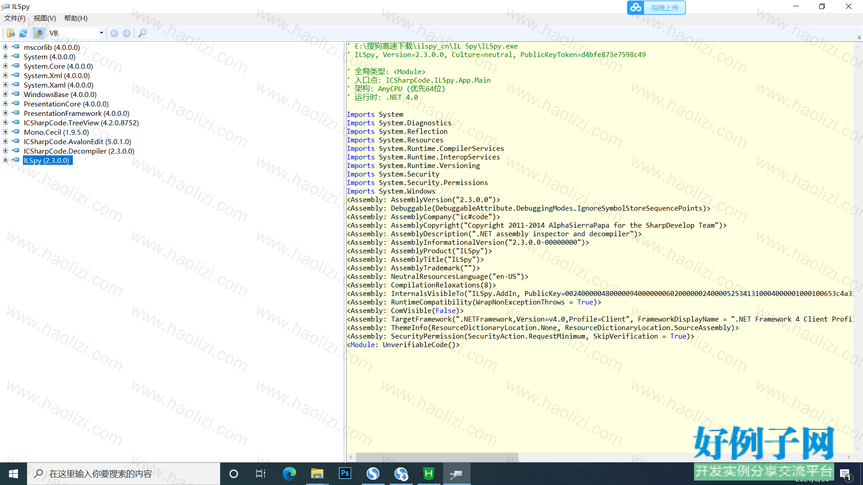Expand the ICSharpCode.Decompiler node
The width and height of the screenshot is (863, 485).
[5, 150]
